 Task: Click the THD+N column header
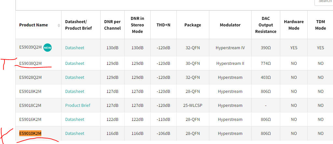[x=163, y=25]
